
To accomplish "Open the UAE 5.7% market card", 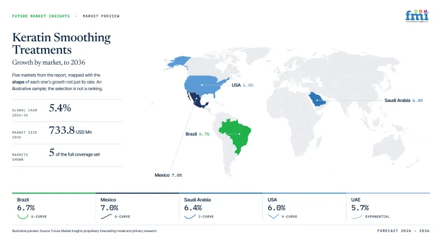I will tap(388, 209).
